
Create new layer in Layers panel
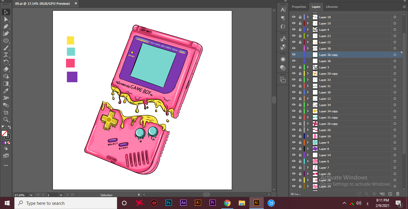point(390,194)
